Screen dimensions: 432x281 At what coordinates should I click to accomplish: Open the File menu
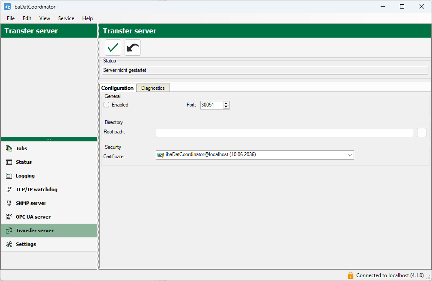click(11, 18)
